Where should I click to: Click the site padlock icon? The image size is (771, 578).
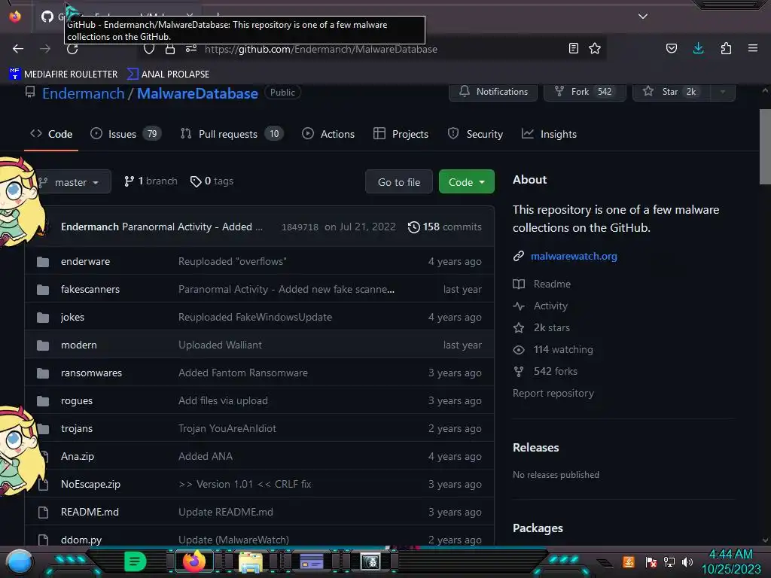[x=170, y=49]
